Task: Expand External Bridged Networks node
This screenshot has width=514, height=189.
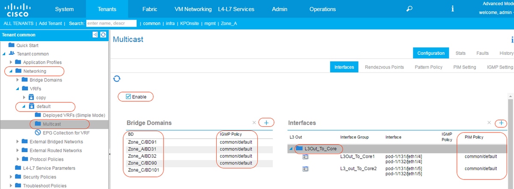Action: pos(18,141)
